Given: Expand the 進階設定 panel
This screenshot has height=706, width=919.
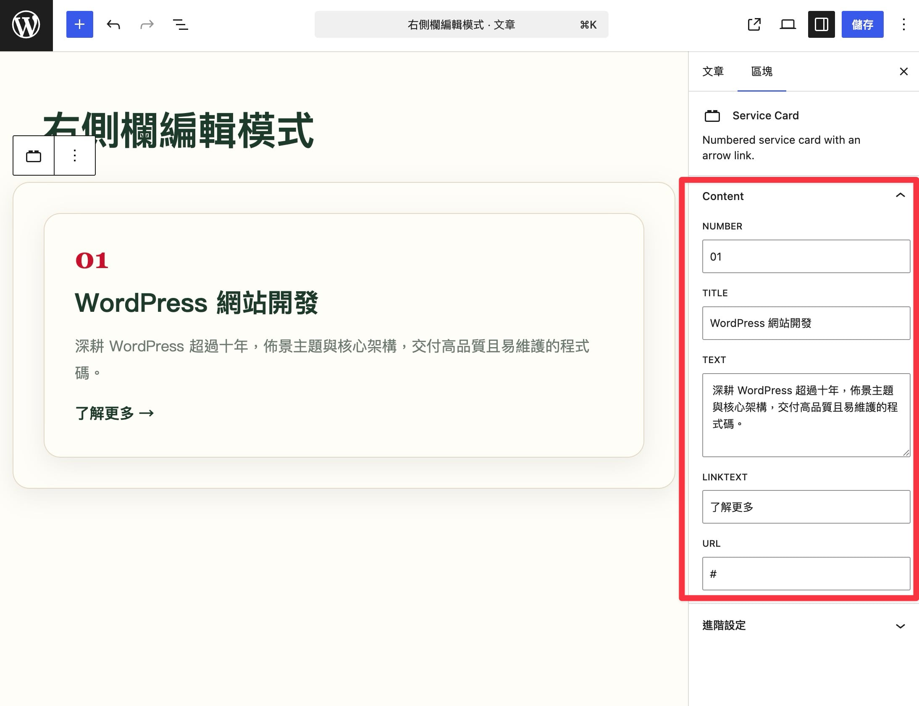Looking at the screenshot, I should click(804, 625).
